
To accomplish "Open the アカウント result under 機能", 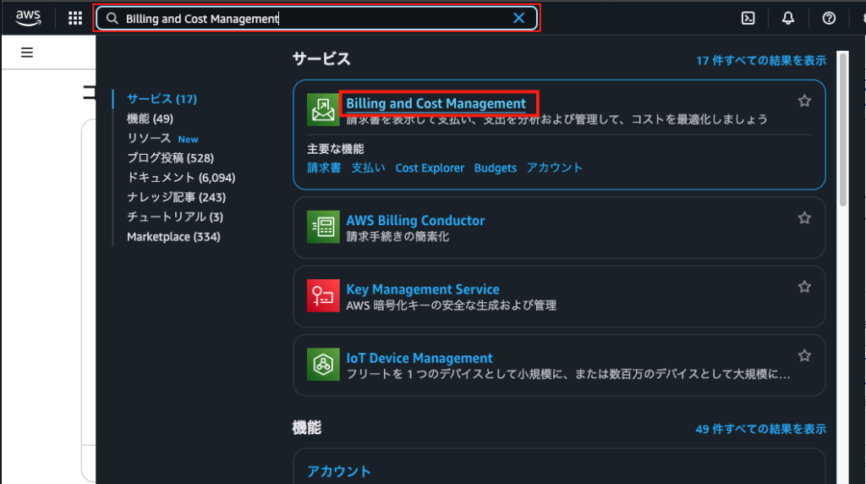I will (339, 471).
